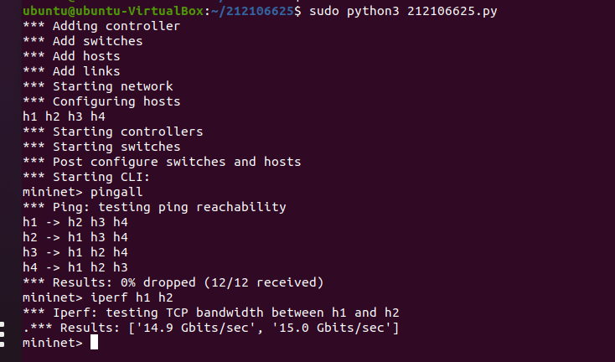Click the block cursor at the last mininet prompt
Viewport: 615px width, 362px height.
point(94,342)
